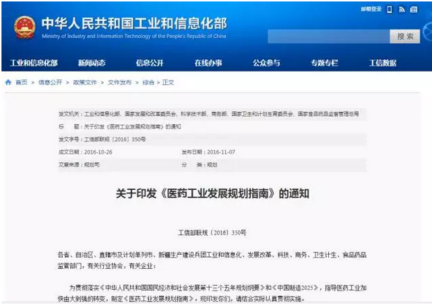The height and width of the screenshot is (306, 432).
Task: Click the paragraph beginning 为贯彻落实
Action: [x=212, y=293]
